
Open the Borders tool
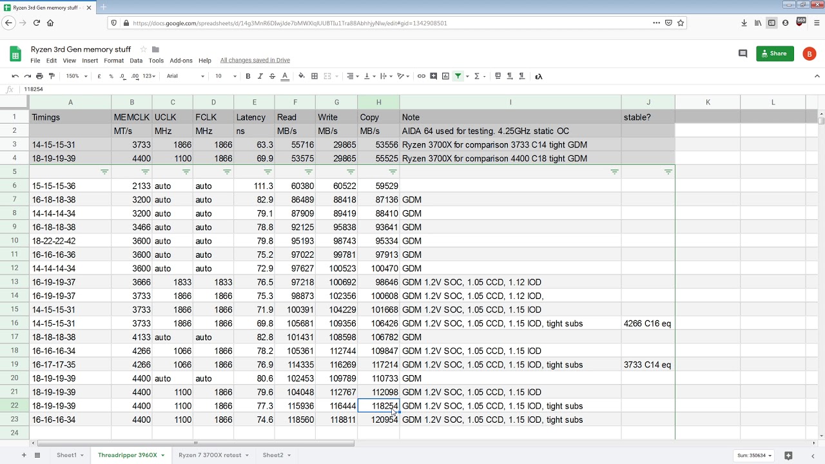tap(315, 76)
